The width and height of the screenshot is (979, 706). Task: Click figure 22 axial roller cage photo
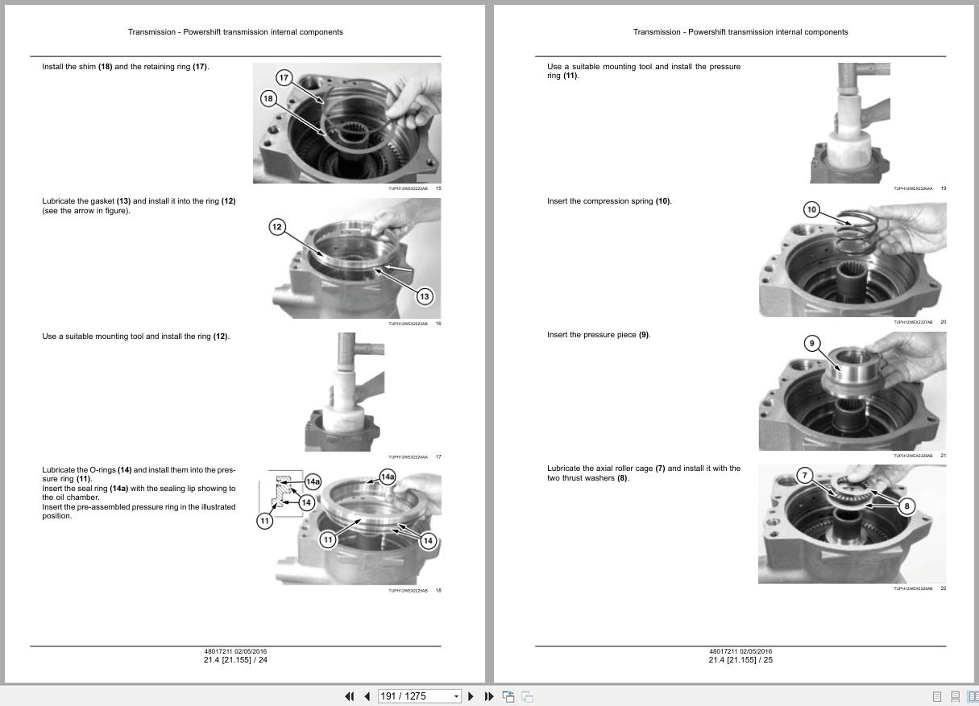coord(852,524)
